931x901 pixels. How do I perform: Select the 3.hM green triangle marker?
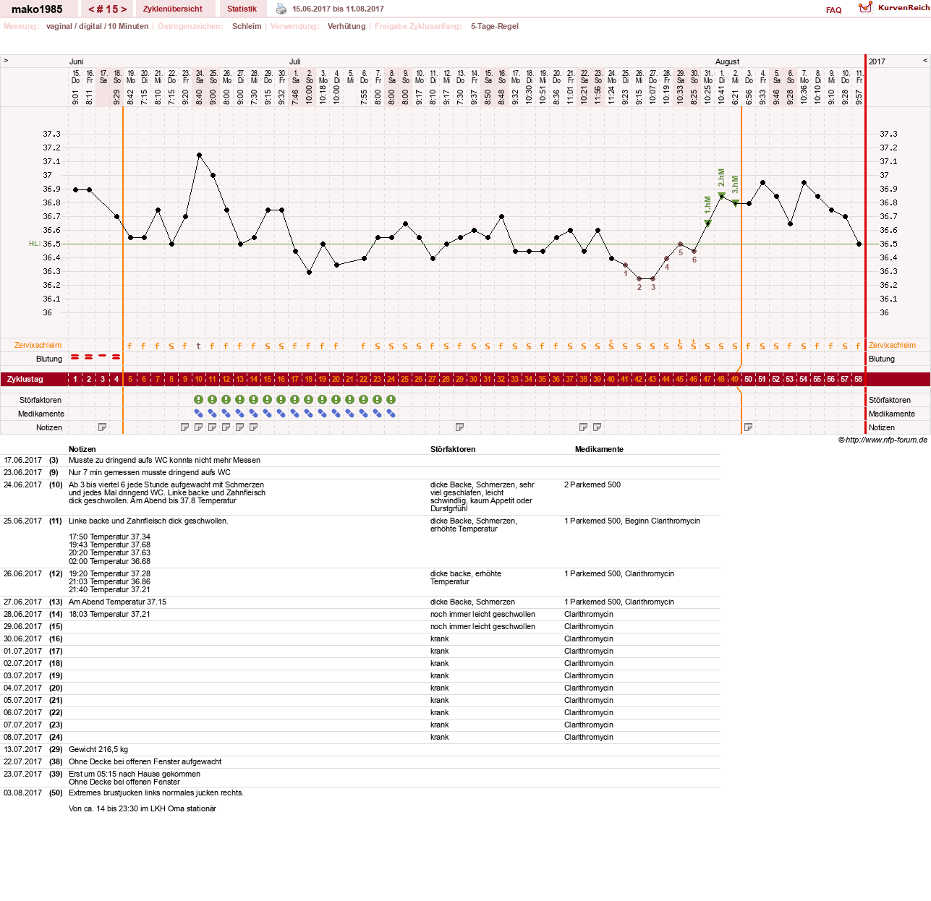point(735,203)
